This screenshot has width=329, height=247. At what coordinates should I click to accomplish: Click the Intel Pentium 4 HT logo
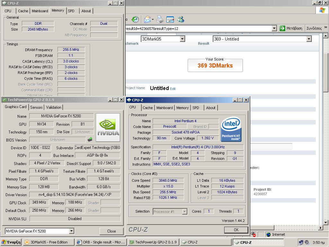point(231,129)
